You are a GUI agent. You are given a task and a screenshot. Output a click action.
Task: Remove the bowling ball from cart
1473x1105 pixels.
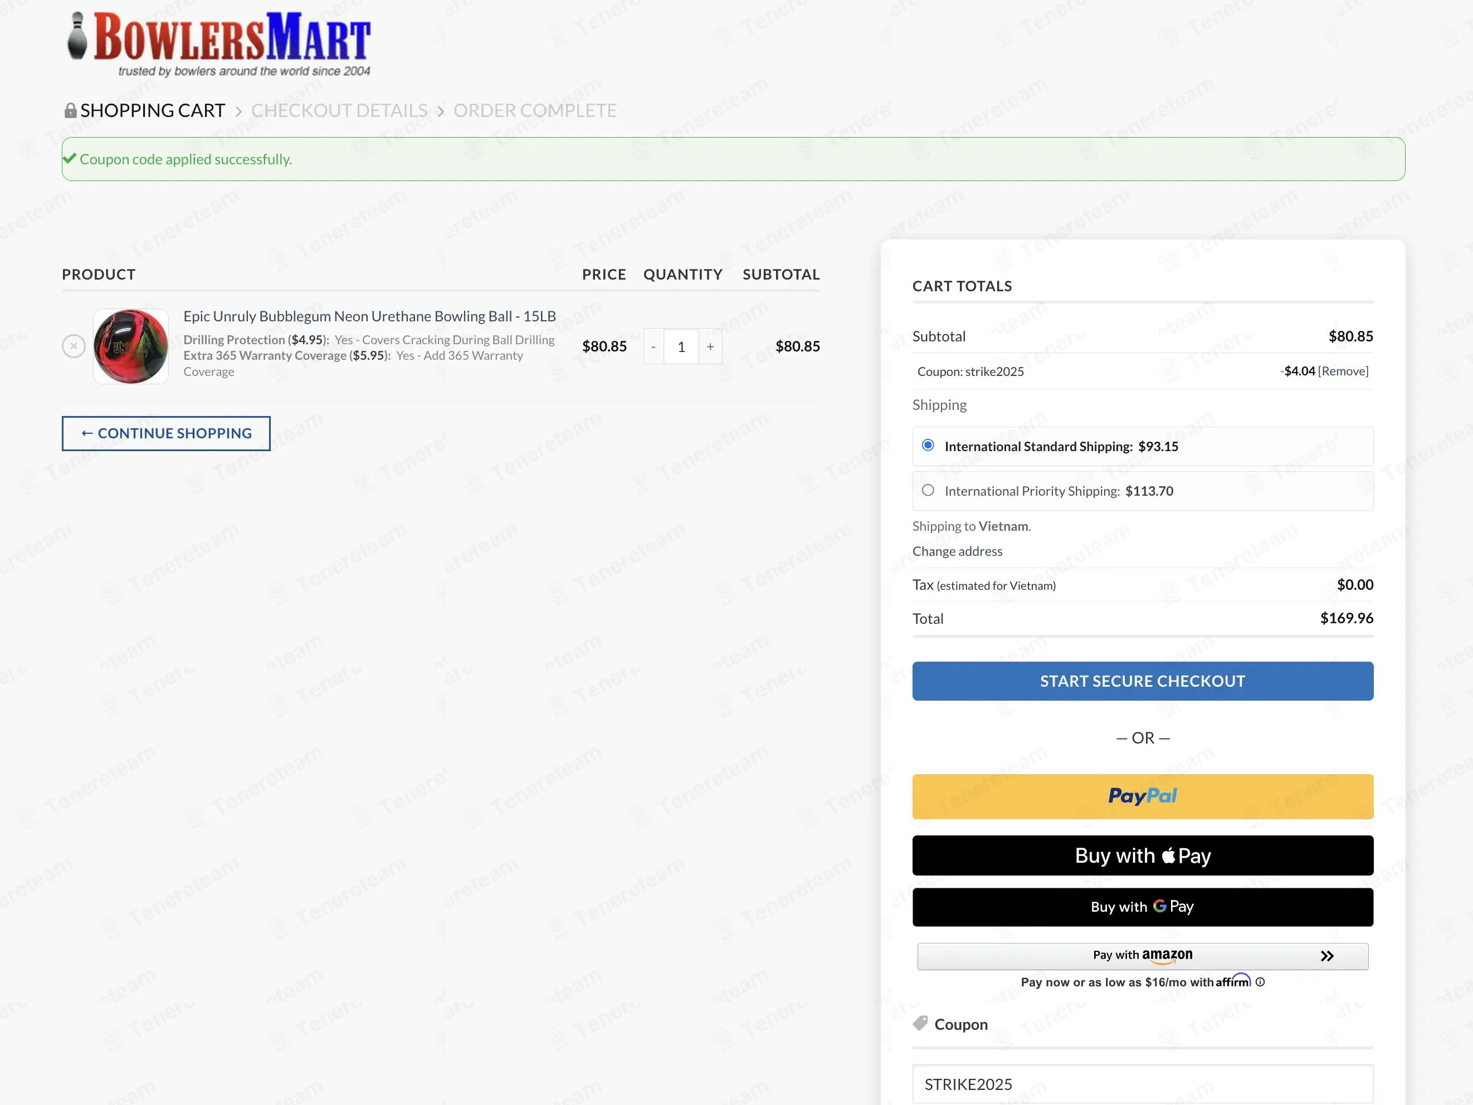pos(74,346)
